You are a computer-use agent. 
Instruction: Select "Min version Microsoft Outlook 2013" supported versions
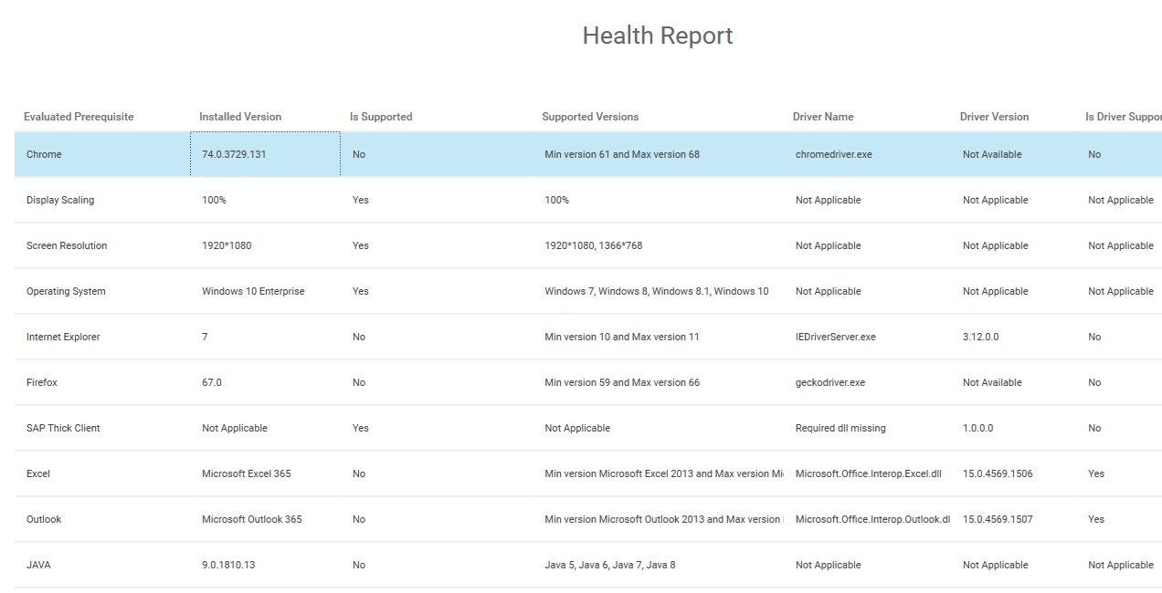(664, 519)
